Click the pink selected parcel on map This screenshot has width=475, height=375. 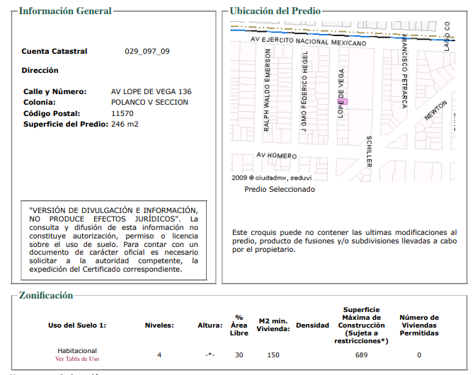[x=343, y=102]
